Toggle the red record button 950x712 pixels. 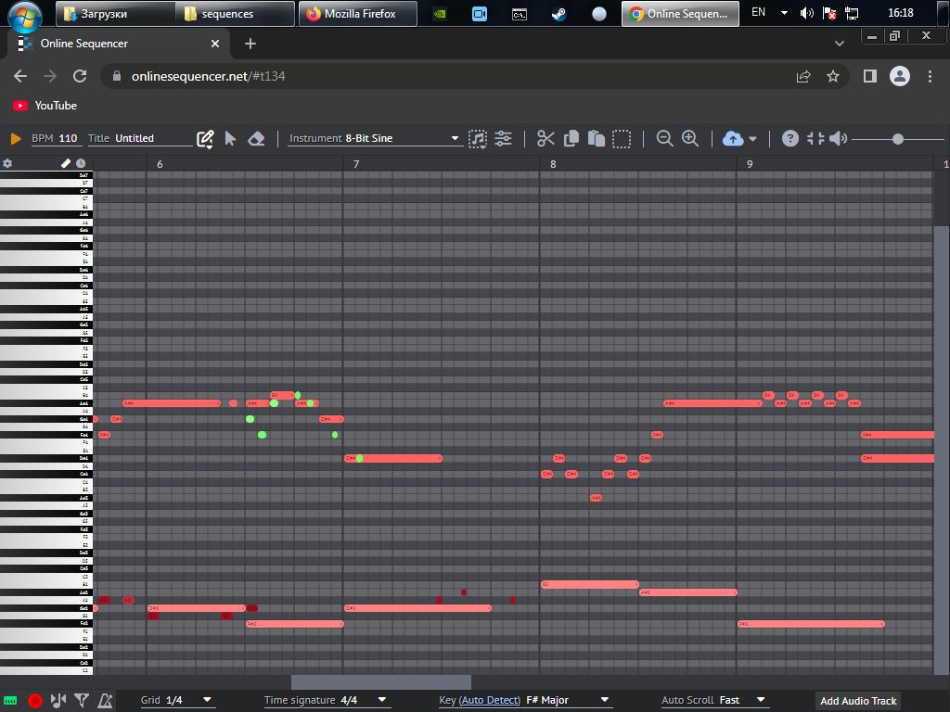(x=35, y=701)
